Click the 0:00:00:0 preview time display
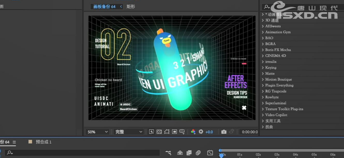The width and height of the screenshot is (344, 158). tap(249, 132)
